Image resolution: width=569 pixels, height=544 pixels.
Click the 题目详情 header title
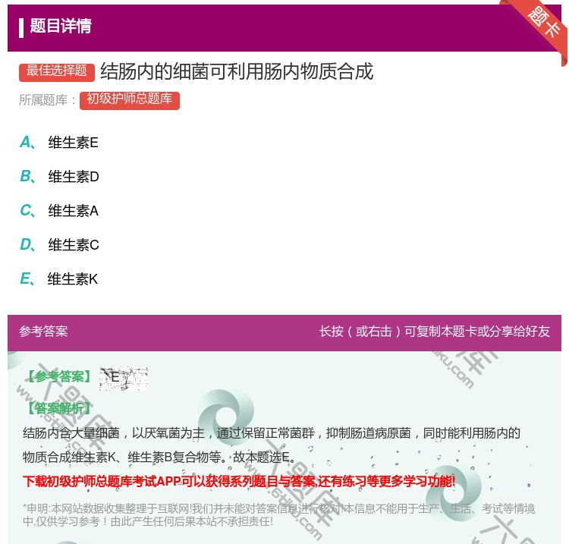[61, 26]
